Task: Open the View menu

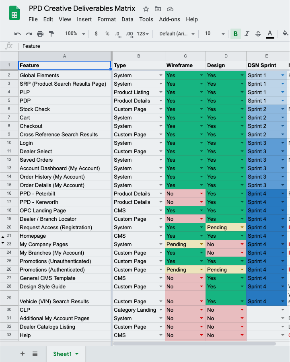Action: point(65,19)
